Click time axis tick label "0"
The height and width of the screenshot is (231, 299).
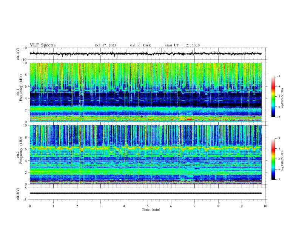coord(30,206)
